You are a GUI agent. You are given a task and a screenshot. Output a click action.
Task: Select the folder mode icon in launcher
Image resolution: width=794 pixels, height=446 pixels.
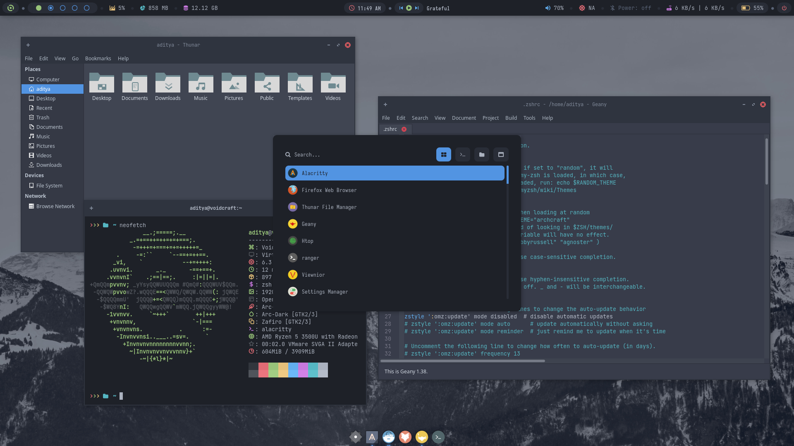(482, 155)
